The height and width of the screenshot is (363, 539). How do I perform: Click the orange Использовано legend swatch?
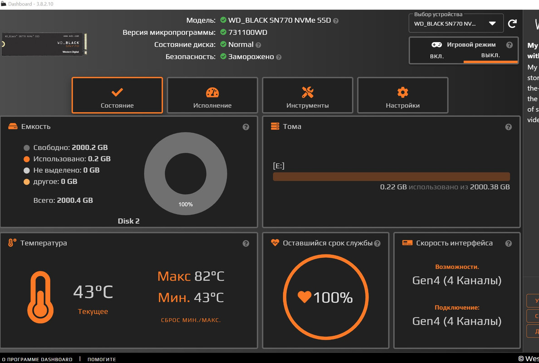(26, 159)
